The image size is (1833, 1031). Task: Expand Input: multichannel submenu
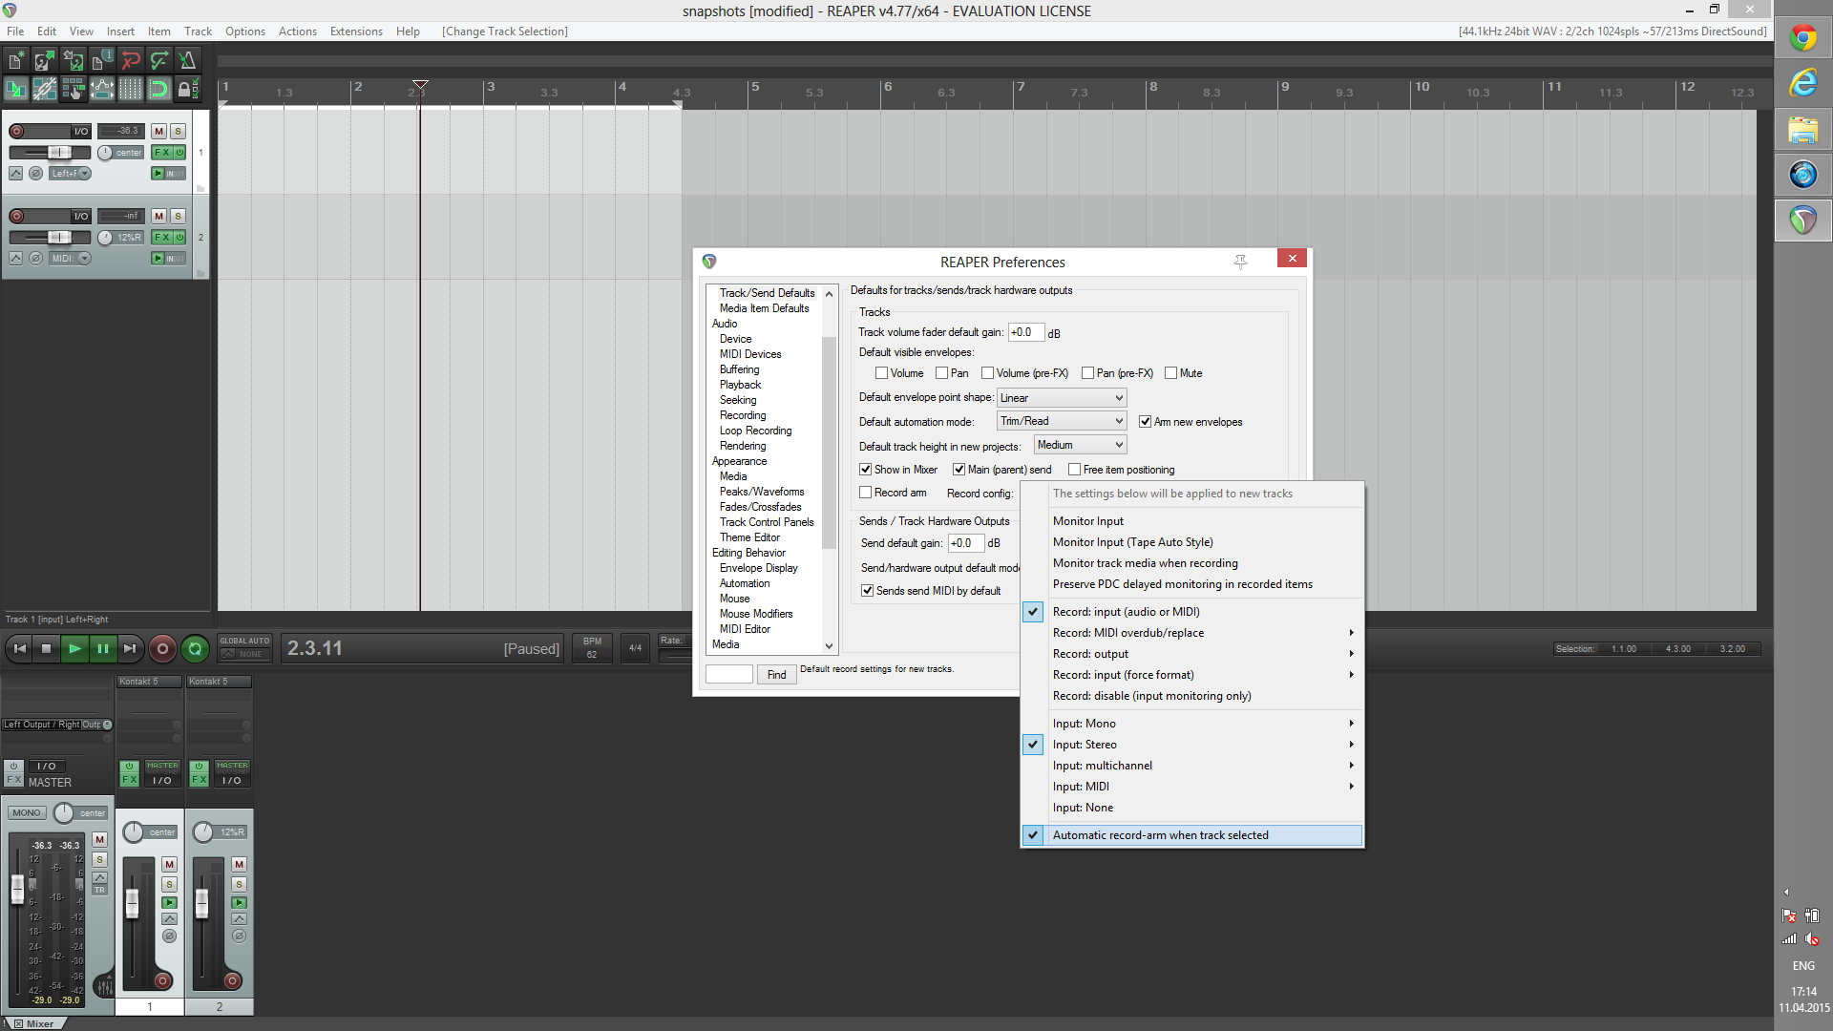coord(1192,766)
